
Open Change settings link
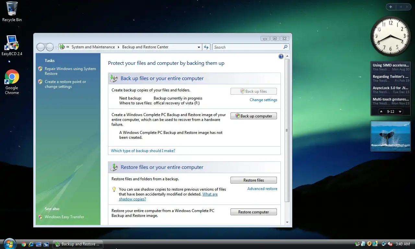(x=263, y=100)
